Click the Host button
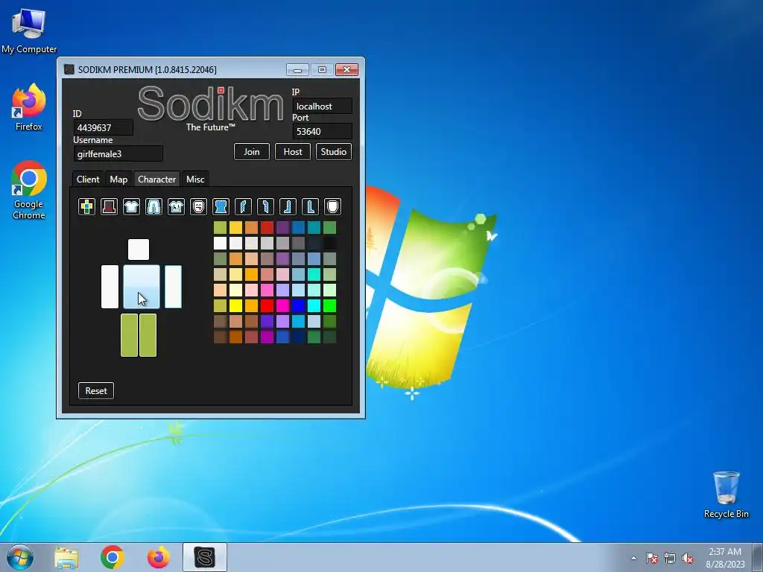763x572 pixels. tap(292, 152)
